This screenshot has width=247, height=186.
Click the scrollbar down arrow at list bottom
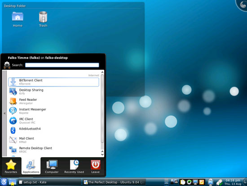click(x=102, y=154)
